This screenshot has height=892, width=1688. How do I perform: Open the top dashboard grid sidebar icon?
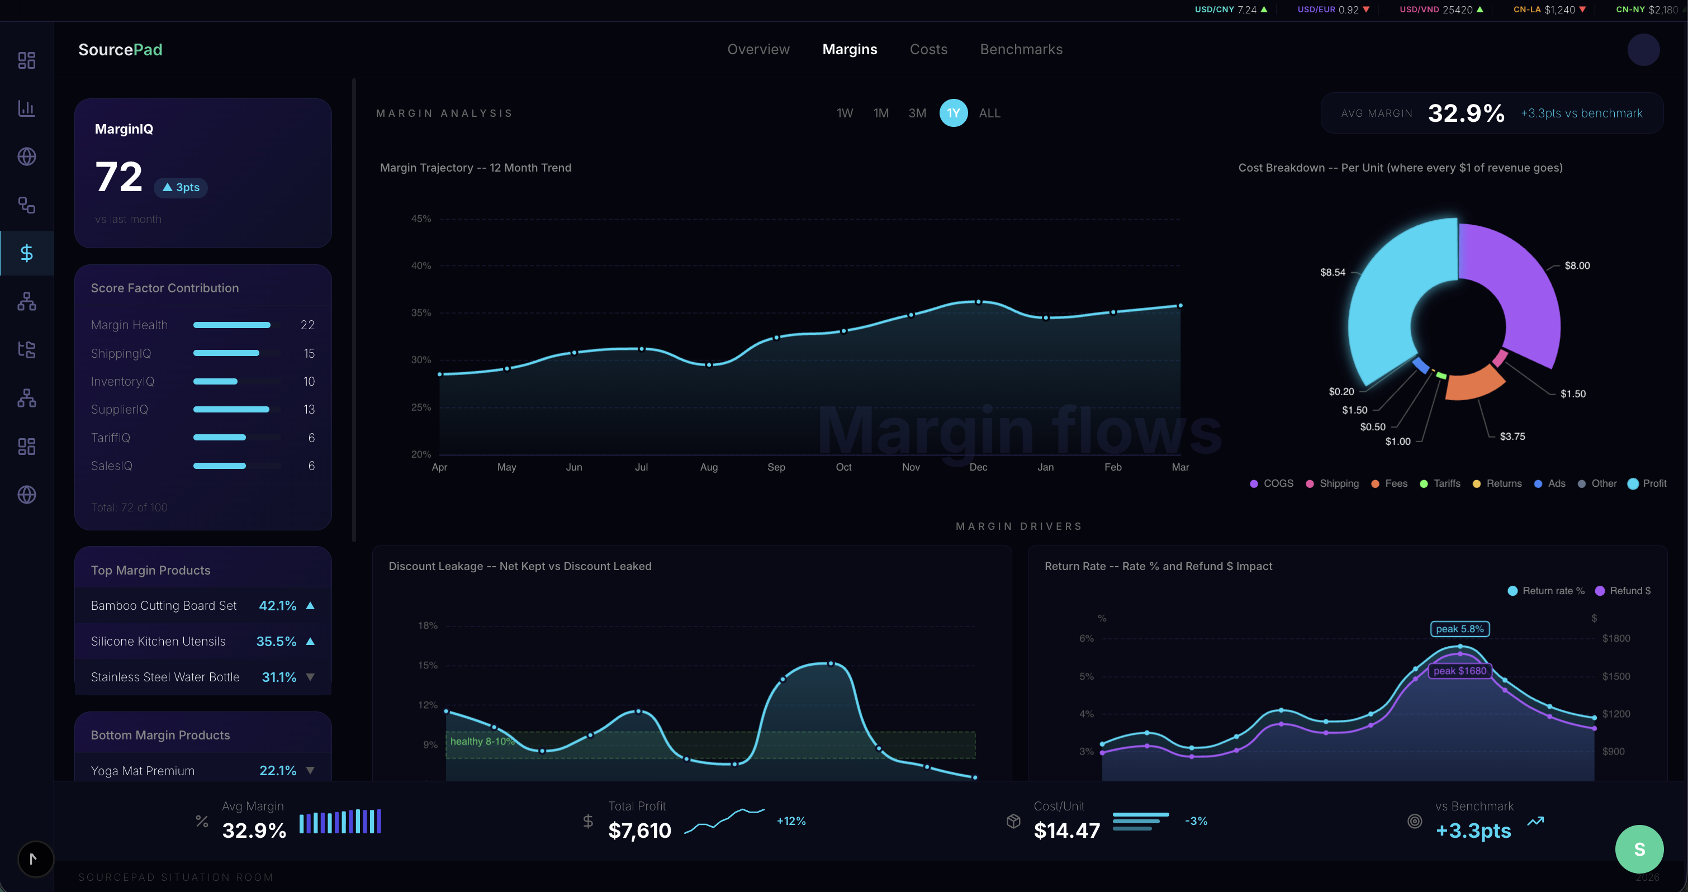[27, 60]
